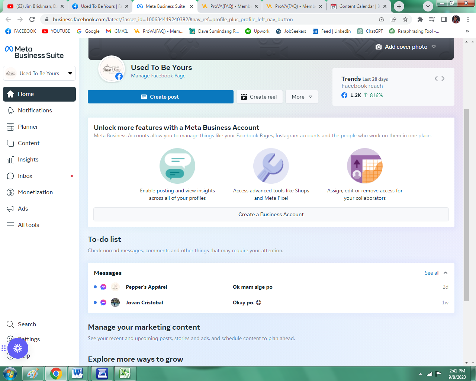
Task: Show more bookmarks chevron
Action: point(467,31)
